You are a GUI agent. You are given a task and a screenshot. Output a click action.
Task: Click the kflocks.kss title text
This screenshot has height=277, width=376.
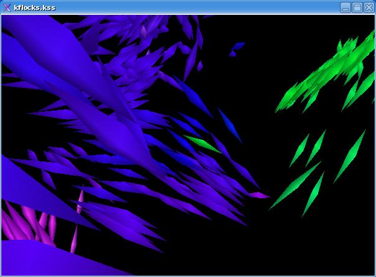(x=34, y=7)
